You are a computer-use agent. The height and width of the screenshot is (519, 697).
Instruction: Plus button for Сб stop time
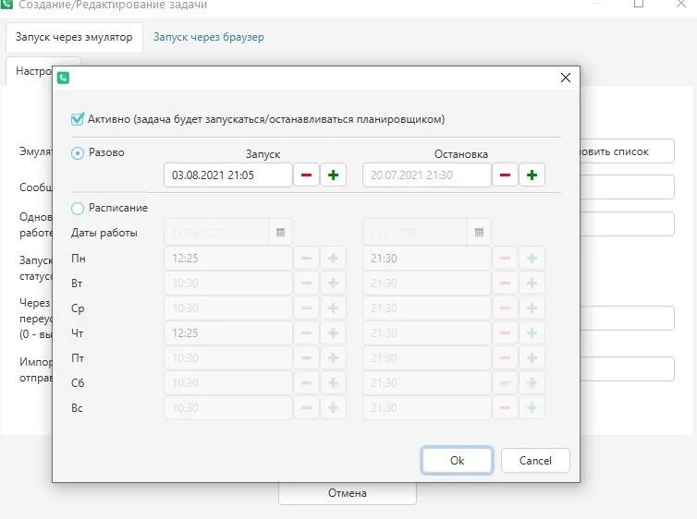pos(532,382)
